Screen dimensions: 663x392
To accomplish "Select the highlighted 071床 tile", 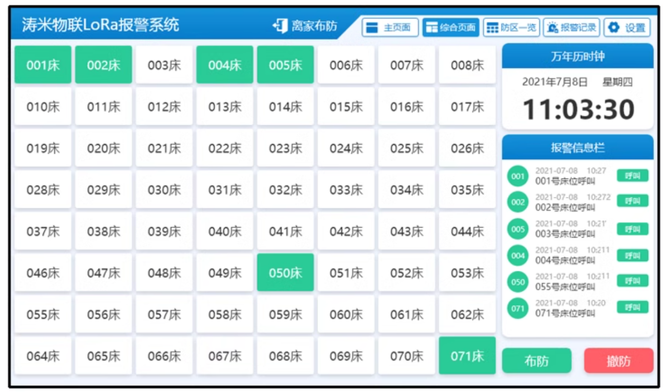I will tap(467, 356).
